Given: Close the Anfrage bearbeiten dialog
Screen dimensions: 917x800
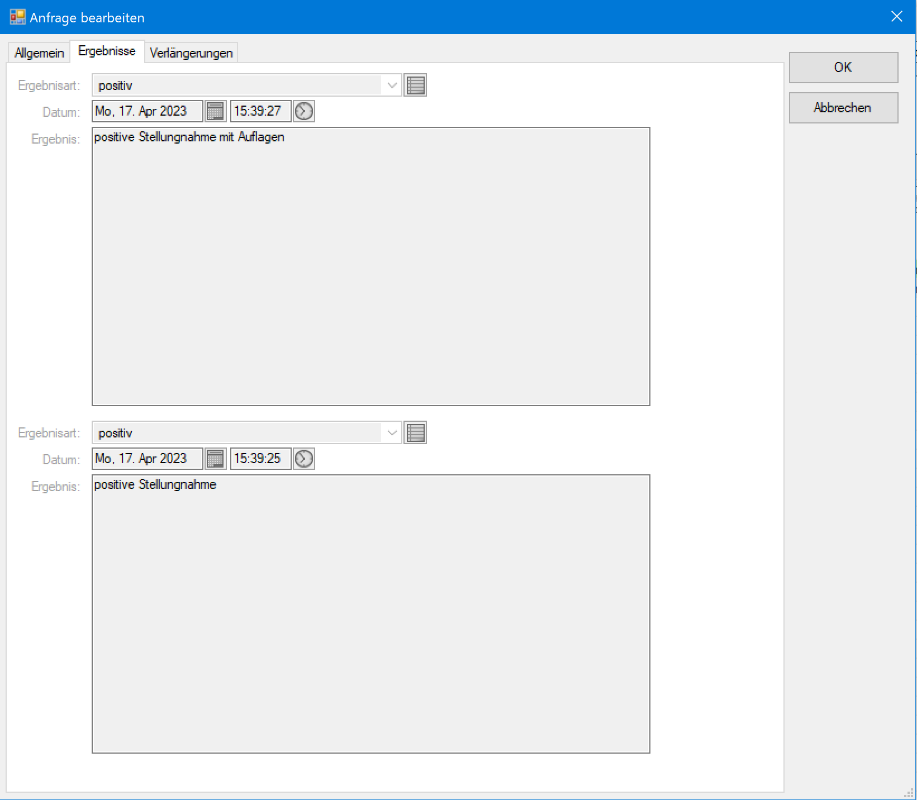Looking at the screenshot, I should [896, 17].
